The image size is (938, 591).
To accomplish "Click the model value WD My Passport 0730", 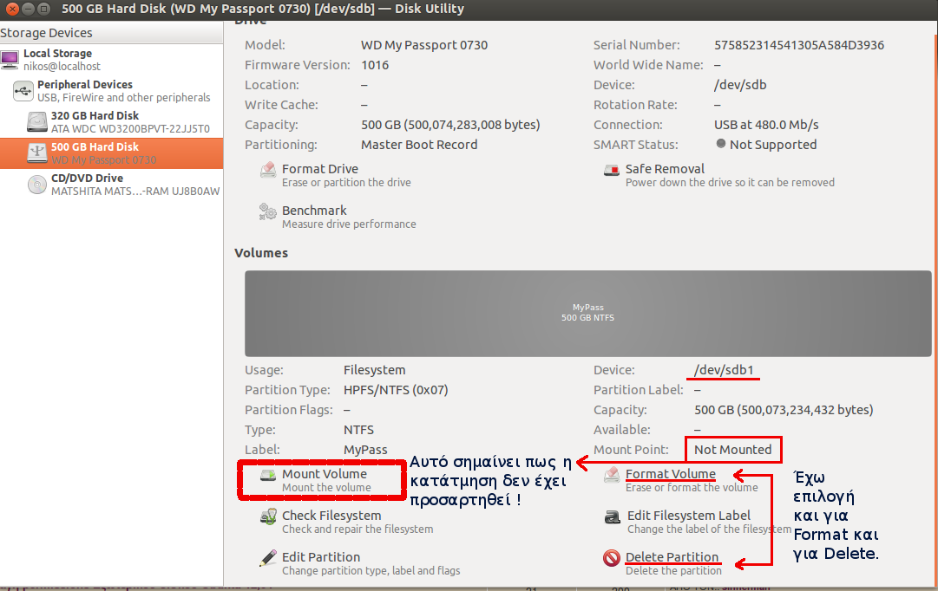I will (424, 45).
